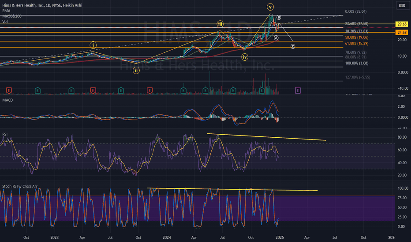Click the Stoch RSI w Cross Arr label
Screen dimensions: 411x242
coord(20,186)
